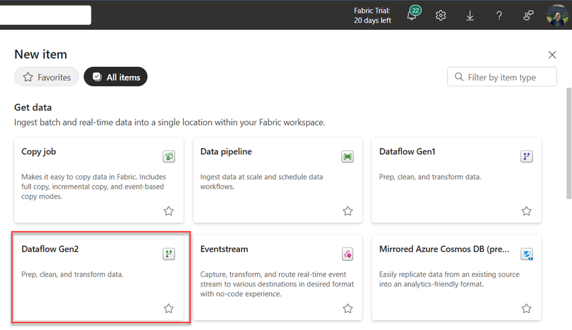
Task: Click the Eventstream item icon
Action: click(348, 254)
